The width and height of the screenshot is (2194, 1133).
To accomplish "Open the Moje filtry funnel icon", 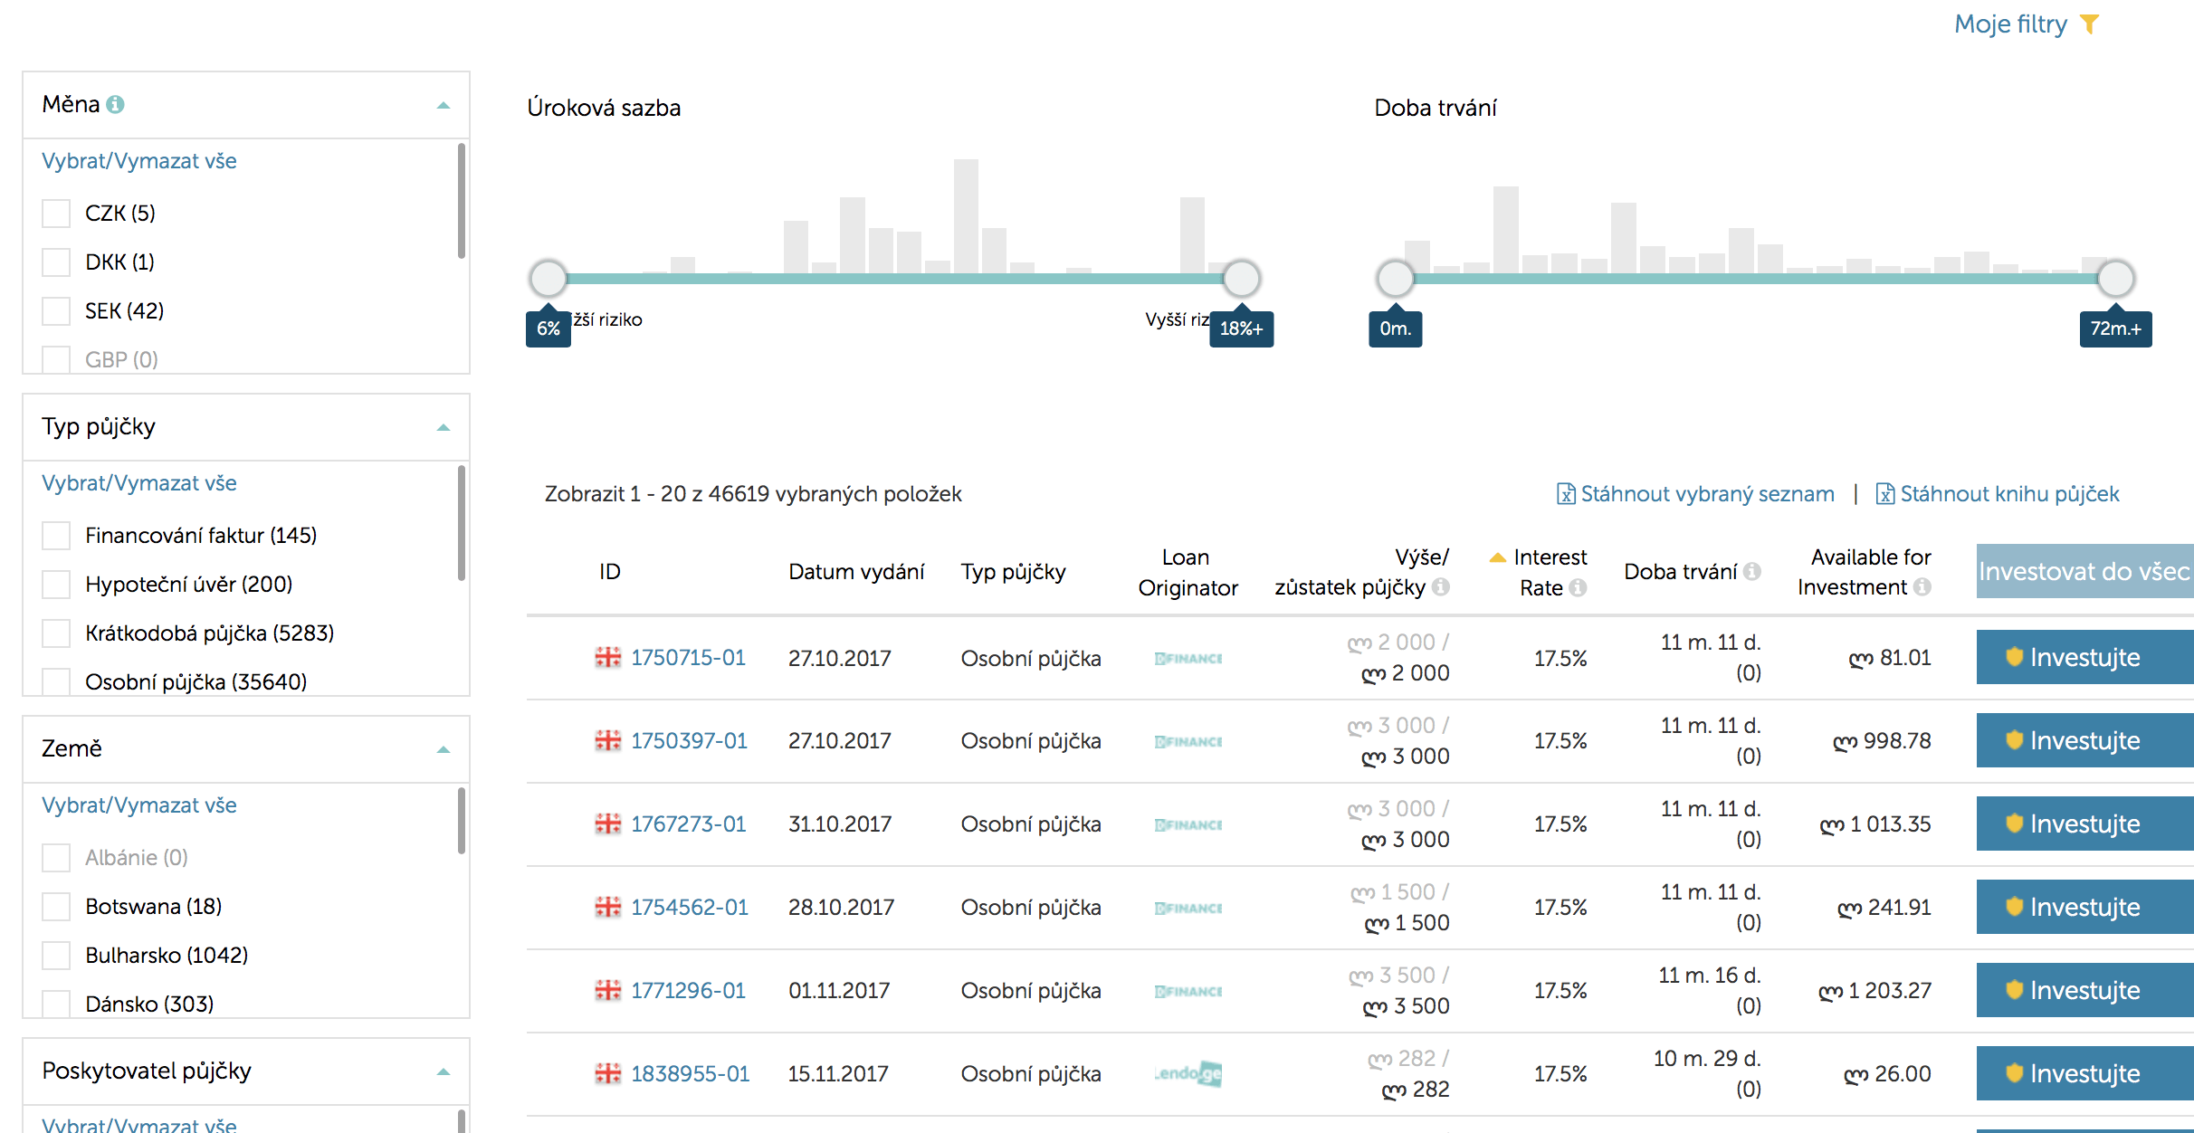I will [x=2090, y=24].
